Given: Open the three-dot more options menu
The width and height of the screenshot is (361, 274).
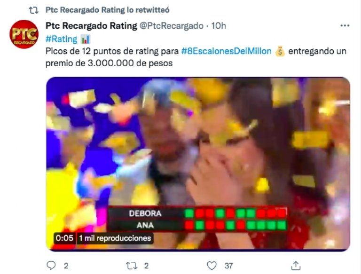Looking at the screenshot, I should (345, 25).
